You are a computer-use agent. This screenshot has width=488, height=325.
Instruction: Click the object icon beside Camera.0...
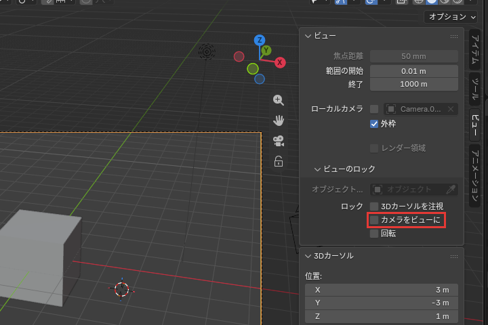pos(391,109)
